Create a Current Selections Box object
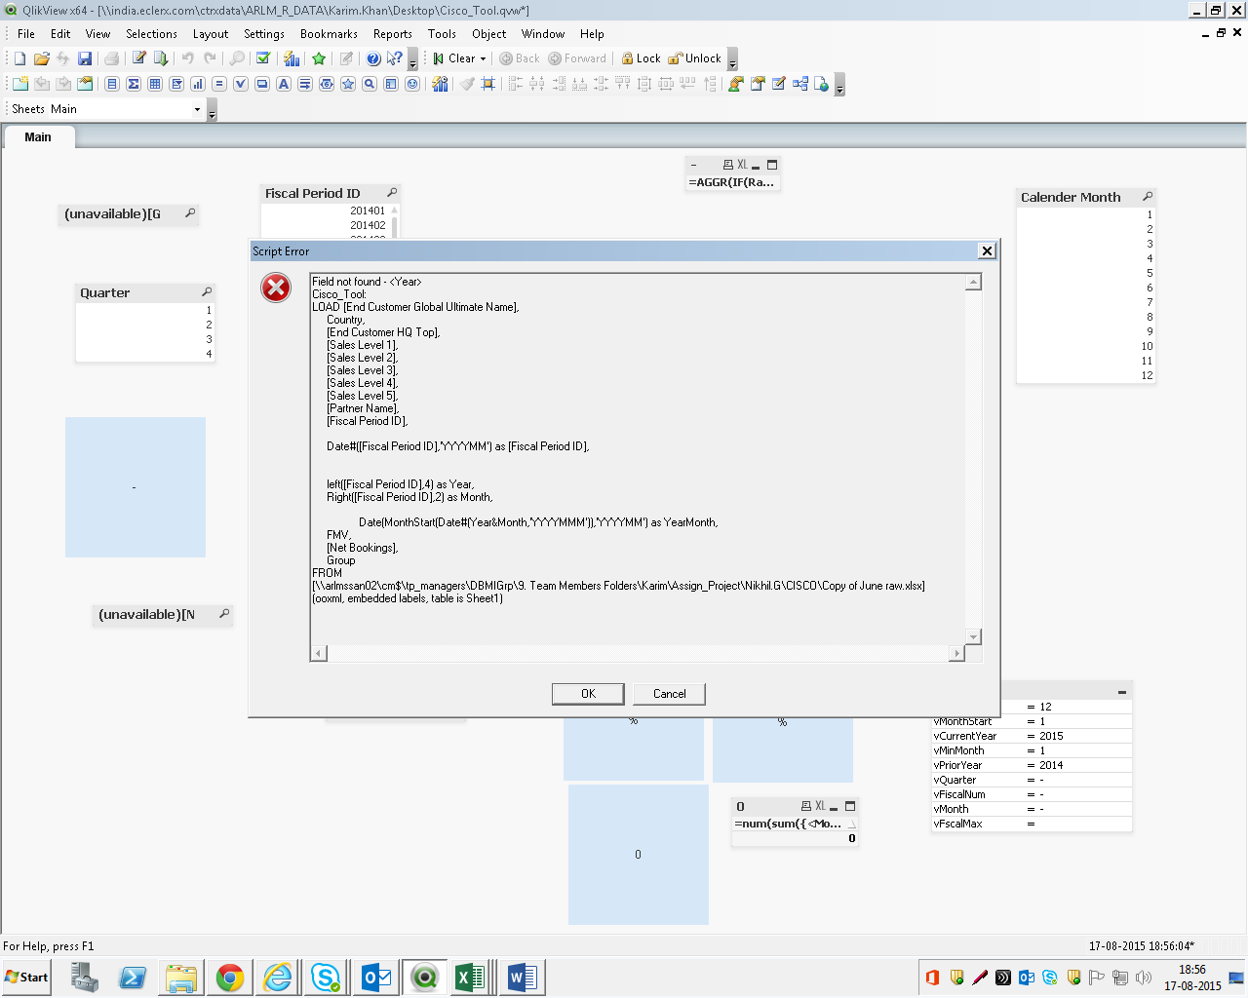This screenshot has height=998, width=1248. pos(241,84)
